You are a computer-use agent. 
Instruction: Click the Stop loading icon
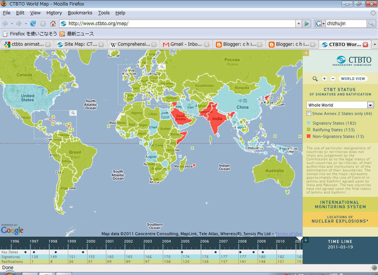pyautogui.click(x=43, y=24)
